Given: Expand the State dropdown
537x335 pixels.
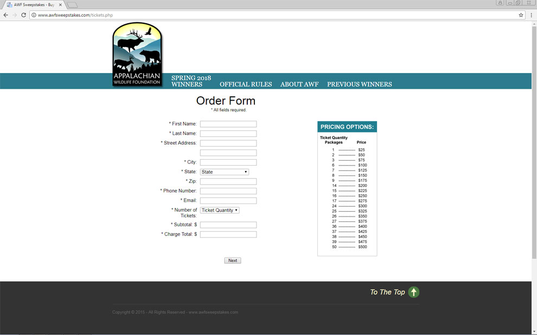Looking at the screenshot, I should tap(224, 172).
